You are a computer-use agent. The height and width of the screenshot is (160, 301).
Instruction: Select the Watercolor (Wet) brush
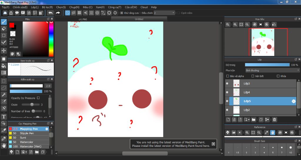[x=29, y=147]
